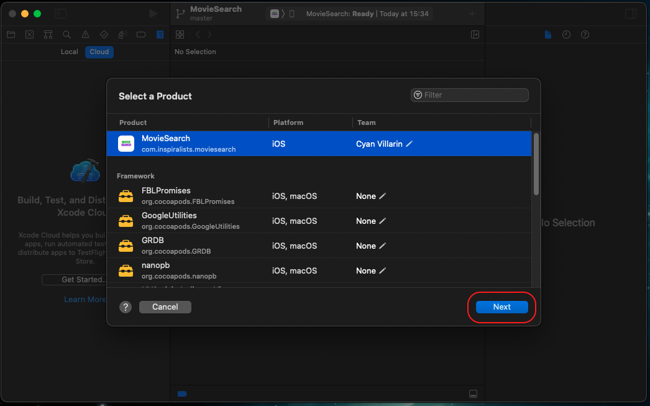Edit team for GoogleUtilities with pencil icon
Screen dimensions: 650x406
(x=383, y=221)
